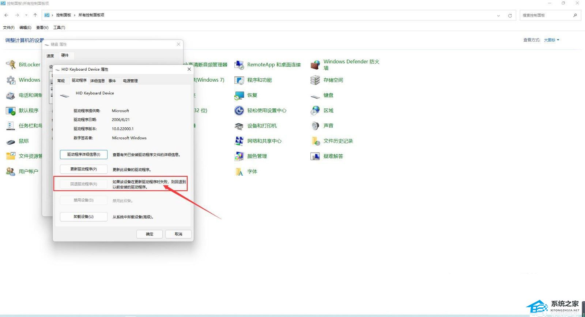The image size is (585, 317).
Task: Open 文件历史记录 icon
Action: [x=315, y=141]
